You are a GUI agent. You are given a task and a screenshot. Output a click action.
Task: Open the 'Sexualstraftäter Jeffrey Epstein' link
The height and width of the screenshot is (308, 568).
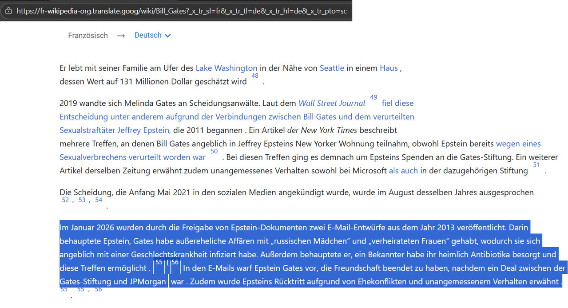(115, 130)
